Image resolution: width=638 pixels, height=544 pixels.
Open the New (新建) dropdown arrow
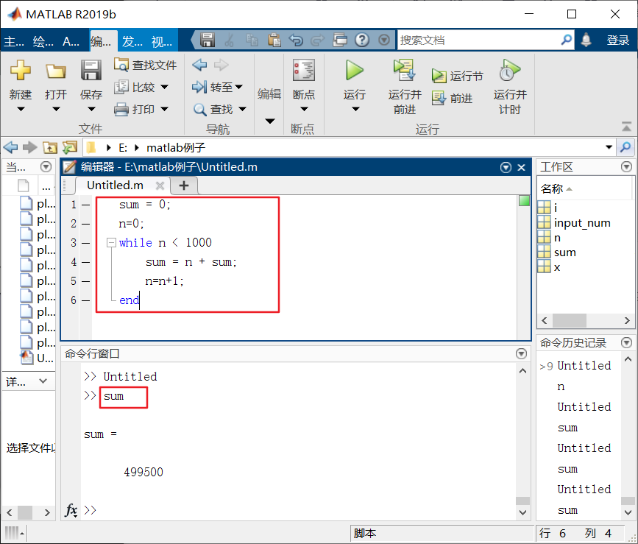point(21,109)
